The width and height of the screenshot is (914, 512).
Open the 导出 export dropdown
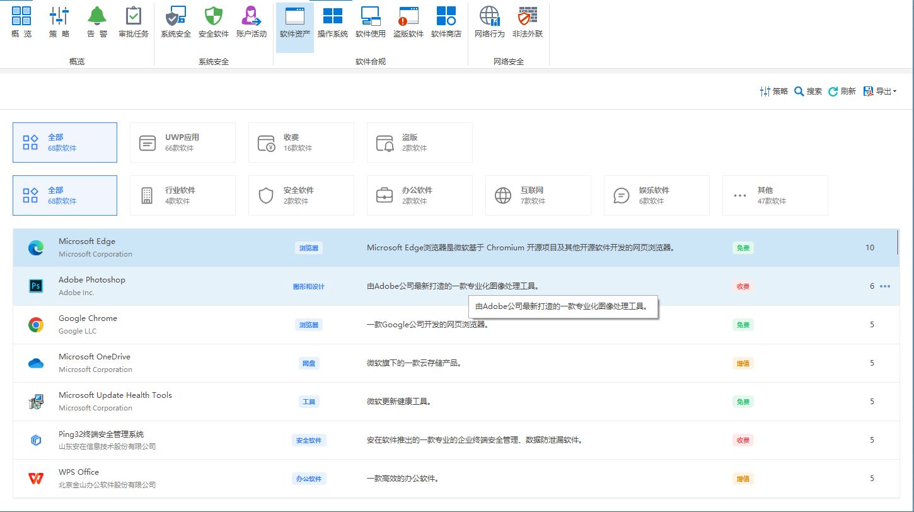point(880,91)
